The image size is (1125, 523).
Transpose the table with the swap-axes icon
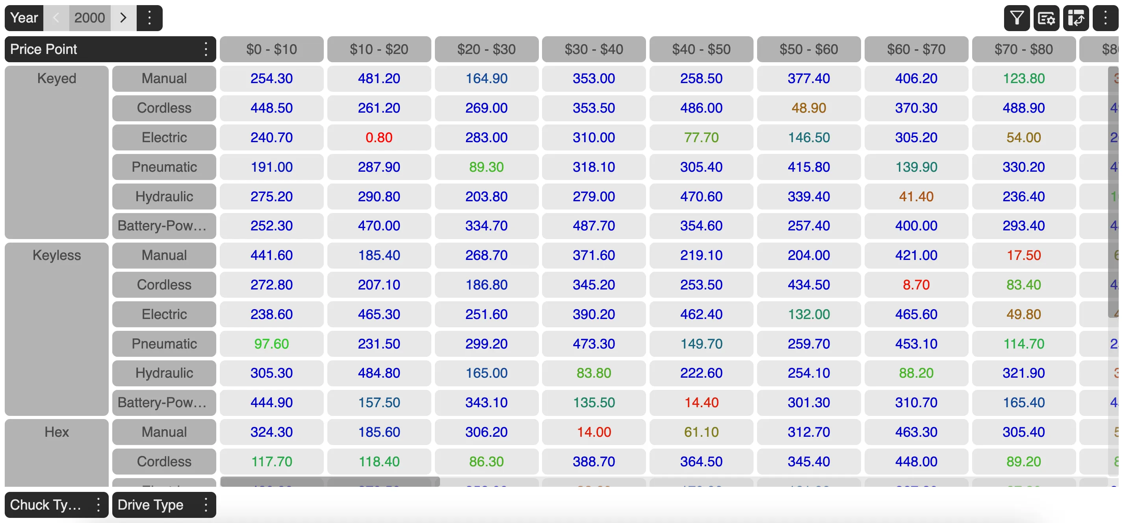coord(1076,18)
